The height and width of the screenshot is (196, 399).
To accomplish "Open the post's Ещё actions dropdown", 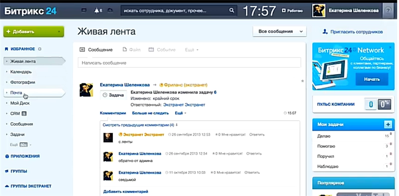I will 181,113.
